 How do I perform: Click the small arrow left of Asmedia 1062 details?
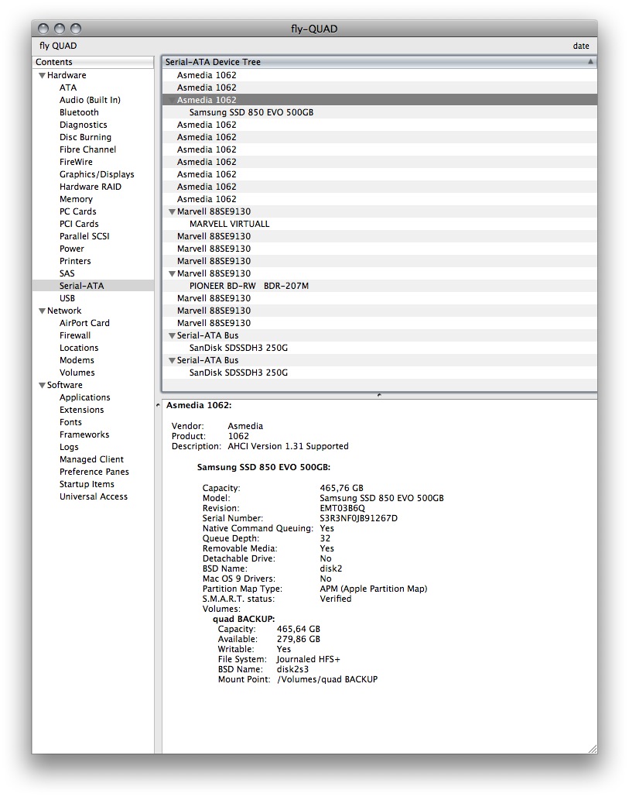coord(158,405)
